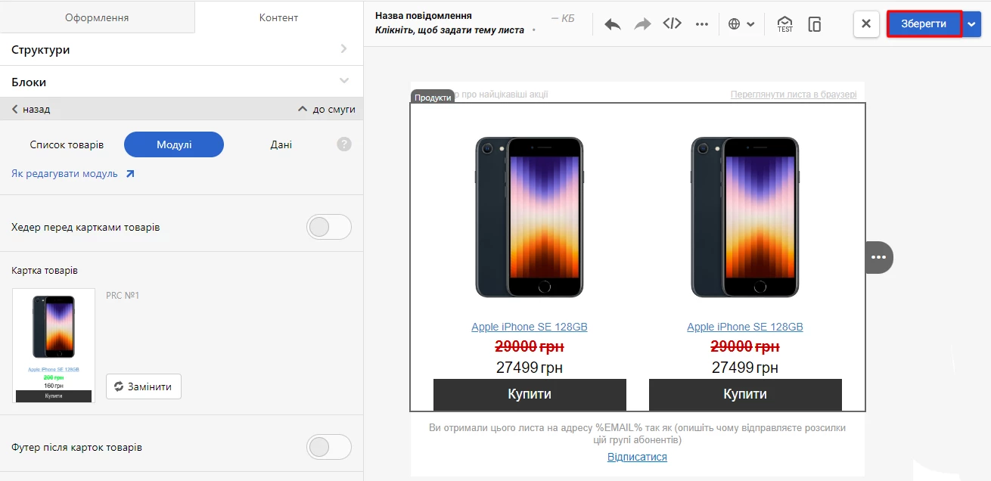Click to set the email subject line
Screen dimensions: 991x481
click(x=449, y=30)
